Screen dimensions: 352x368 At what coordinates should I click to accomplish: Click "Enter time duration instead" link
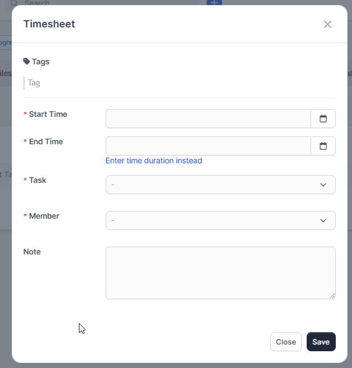point(154,161)
